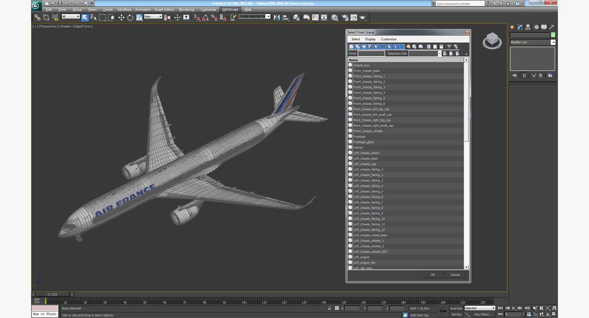The height and width of the screenshot is (318, 589).
Task: Toggle Display Bone Objects filter in dialog
Action: (x=402, y=47)
